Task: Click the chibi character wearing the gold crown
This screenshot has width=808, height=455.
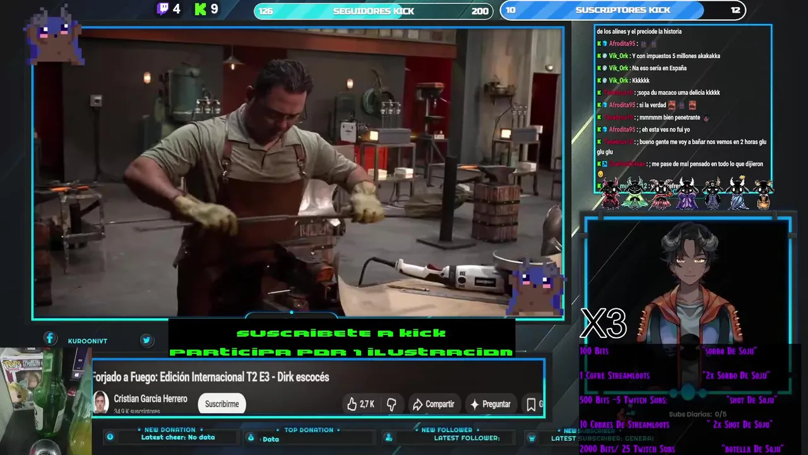Action: [x=737, y=193]
